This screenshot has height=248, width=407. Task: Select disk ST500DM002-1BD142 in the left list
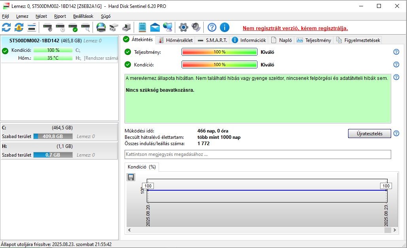pyautogui.click(x=59, y=49)
